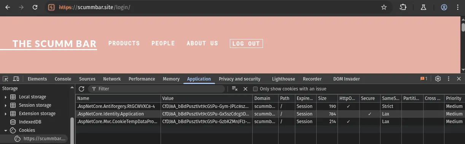The width and height of the screenshot is (465, 144).
Task: Close the DevTools panel
Action: 459,79
